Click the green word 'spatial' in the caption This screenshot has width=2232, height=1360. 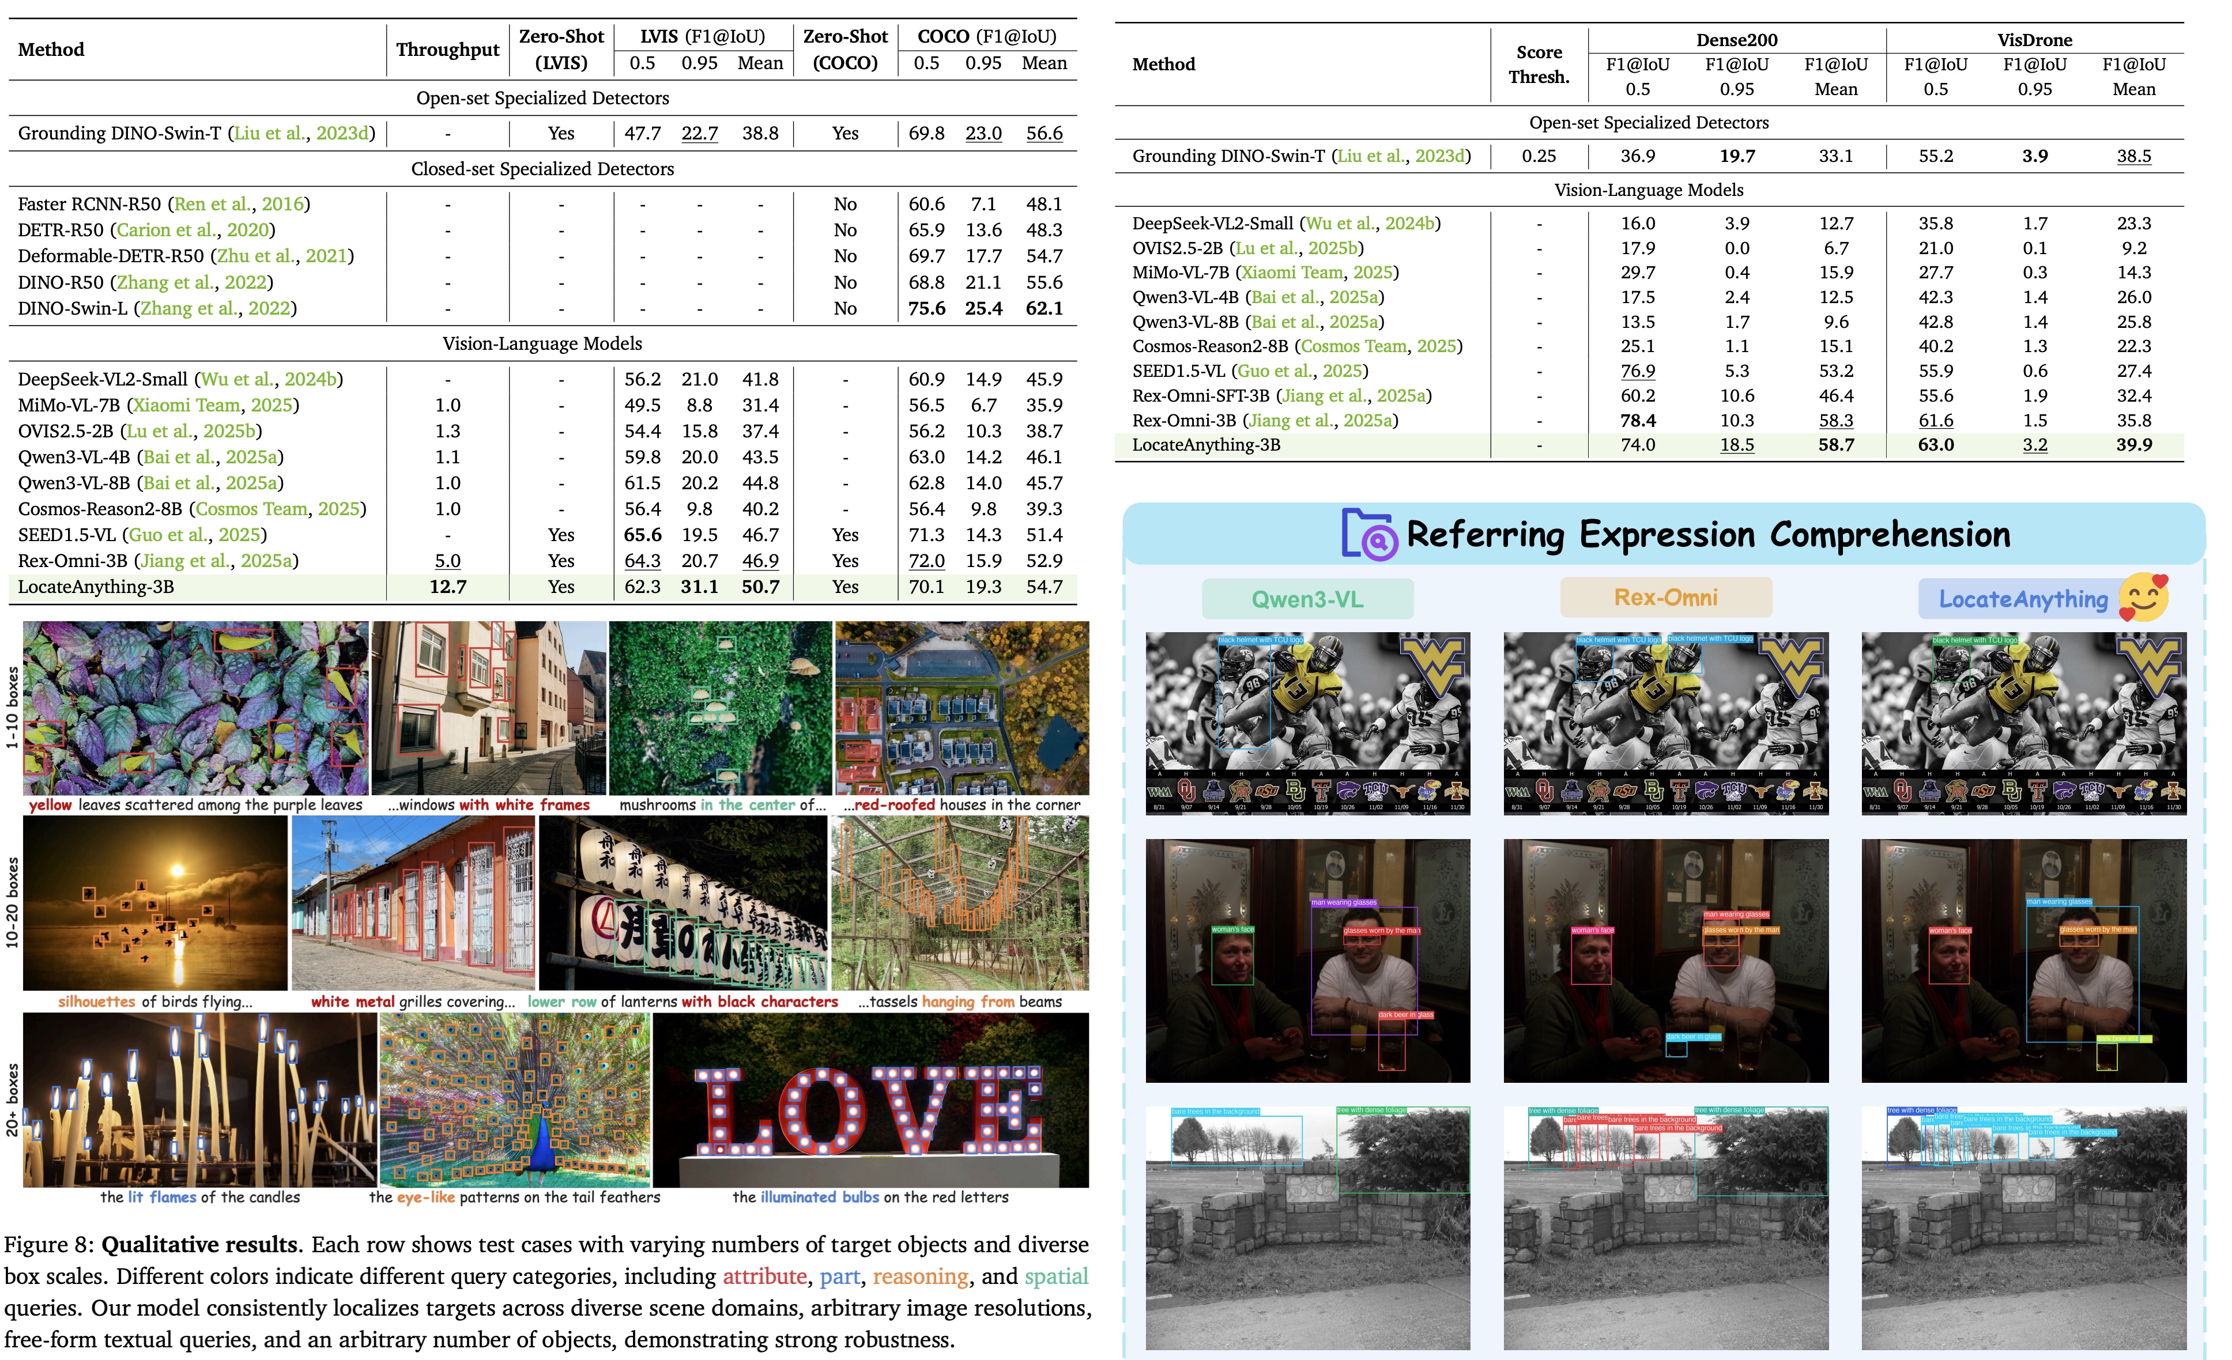pos(1056,1276)
